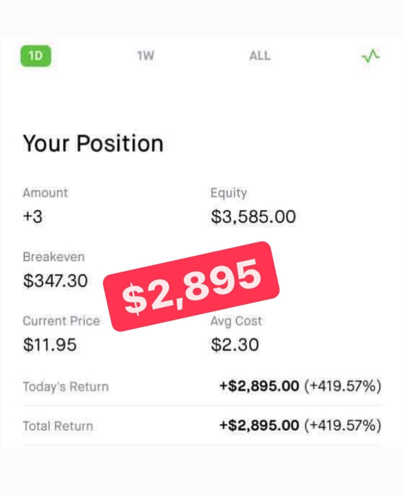Image resolution: width=404 pixels, height=496 pixels.
Task: Click the $2.30 average cost value
Action: click(235, 345)
